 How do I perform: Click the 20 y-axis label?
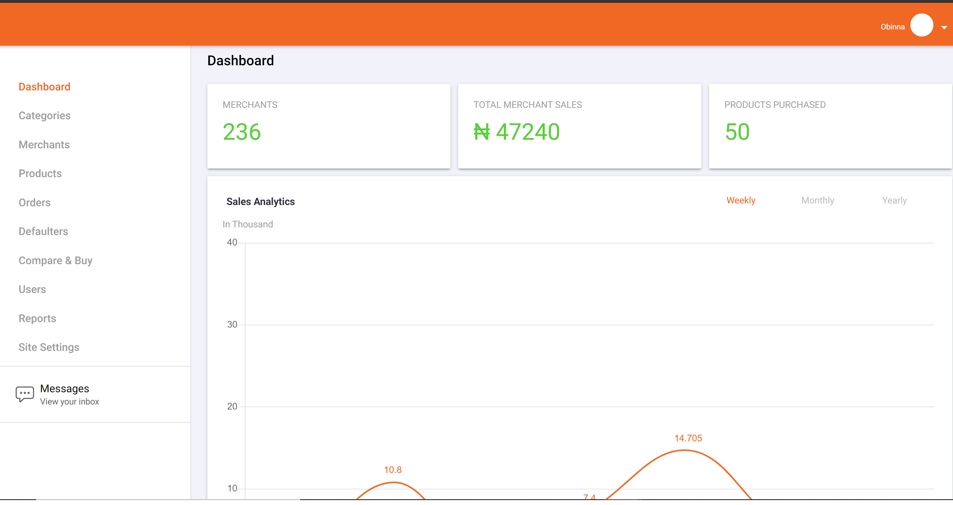[232, 406]
